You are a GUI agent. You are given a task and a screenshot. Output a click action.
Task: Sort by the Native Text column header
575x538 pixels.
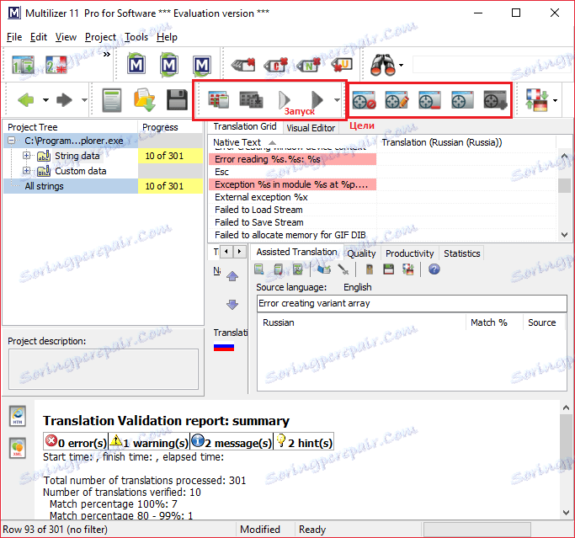point(292,142)
